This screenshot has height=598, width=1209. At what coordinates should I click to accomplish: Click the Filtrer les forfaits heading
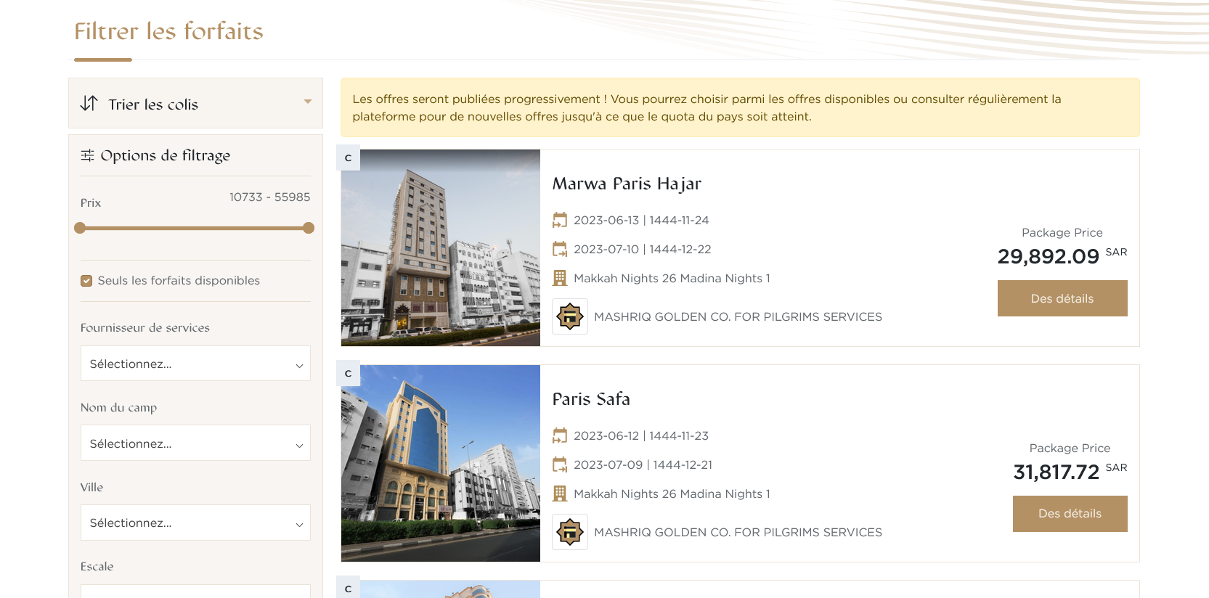pyautogui.click(x=168, y=31)
